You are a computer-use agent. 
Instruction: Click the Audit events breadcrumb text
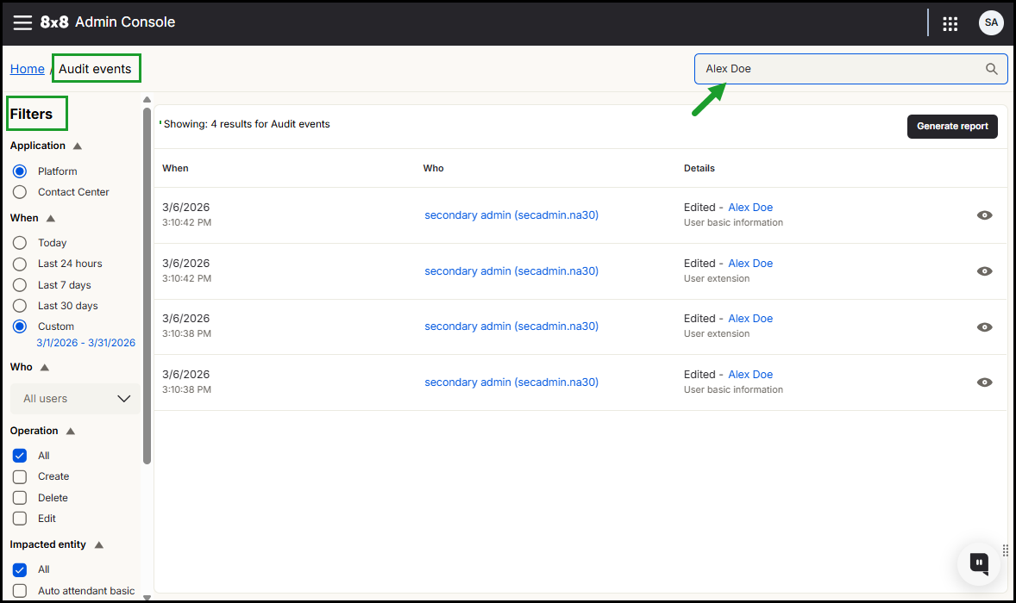click(95, 69)
